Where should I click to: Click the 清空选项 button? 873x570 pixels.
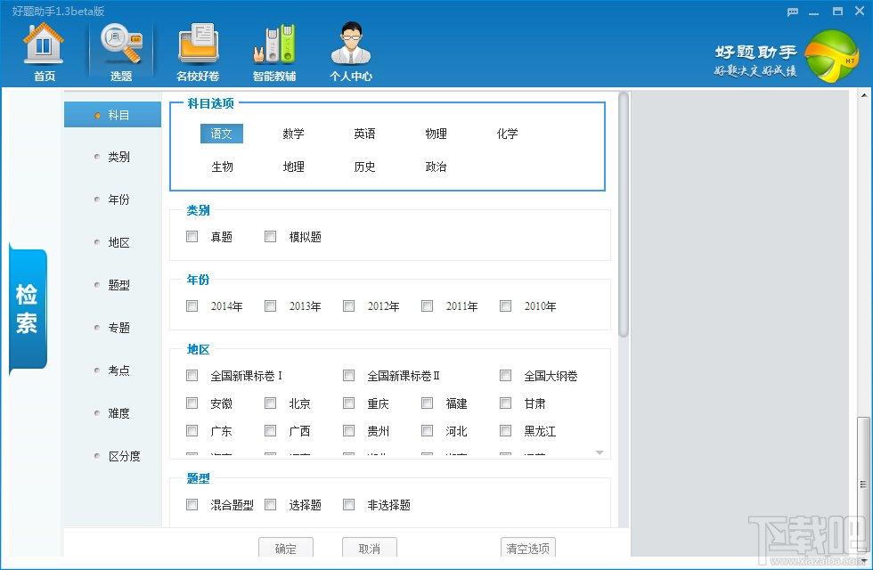pyautogui.click(x=527, y=549)
